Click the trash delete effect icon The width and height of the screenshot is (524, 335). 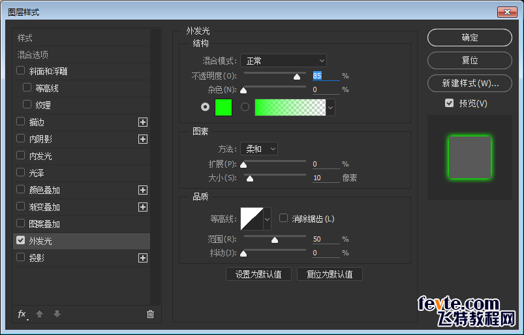coord(150,314)
